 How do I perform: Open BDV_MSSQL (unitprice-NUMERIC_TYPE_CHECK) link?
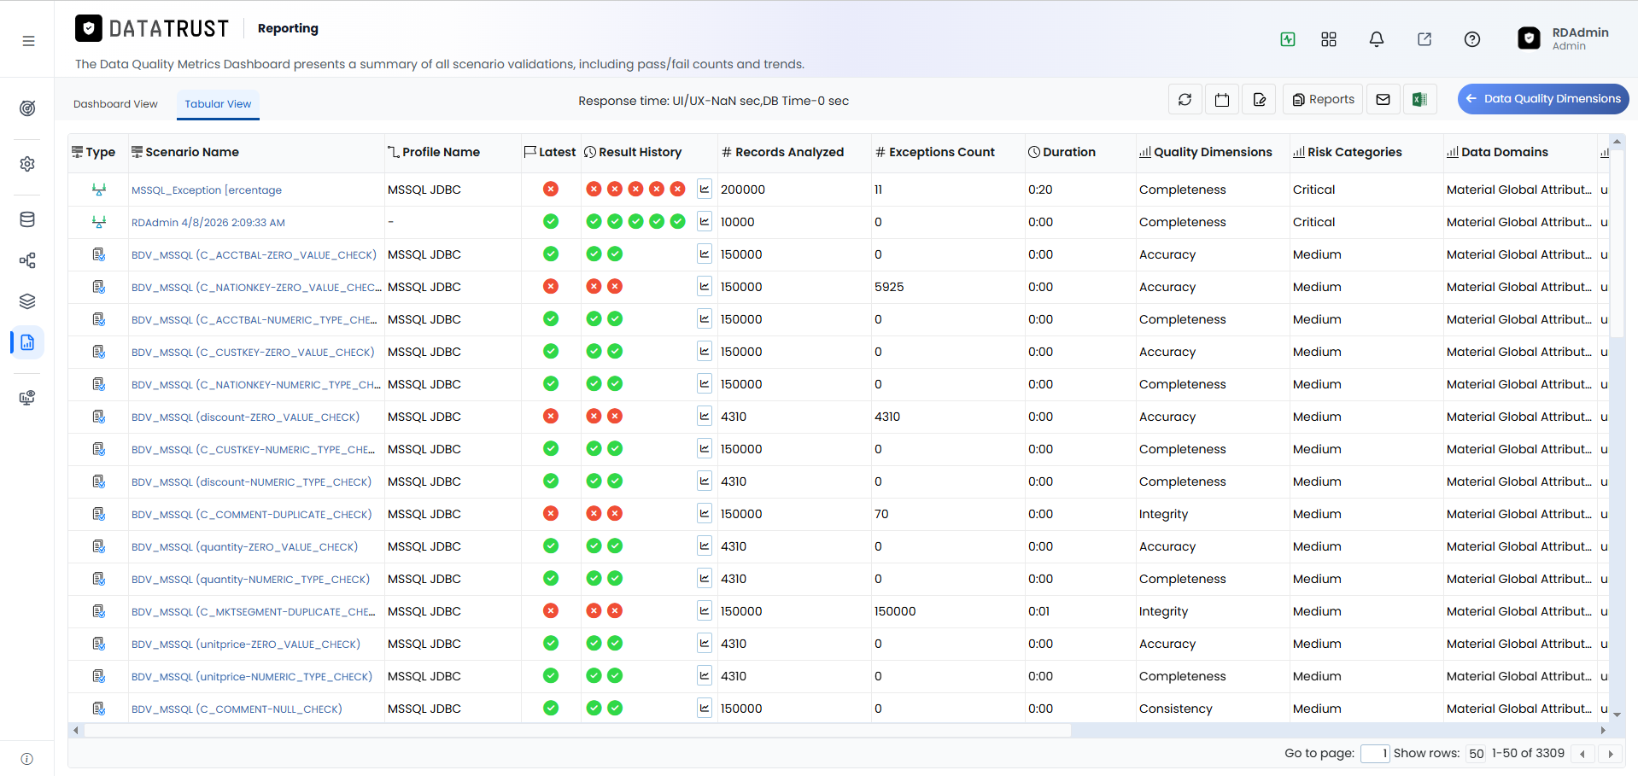[252, 676]
